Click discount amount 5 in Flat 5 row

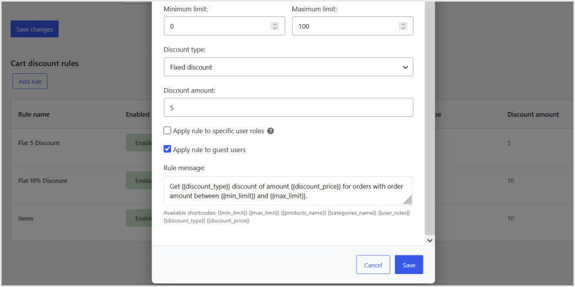point(509,143)
